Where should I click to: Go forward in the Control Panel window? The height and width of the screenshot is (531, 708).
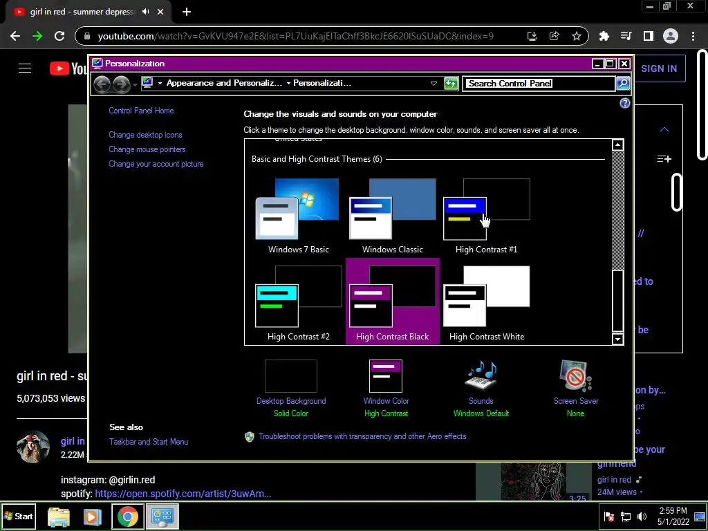(x=121, y=84)
